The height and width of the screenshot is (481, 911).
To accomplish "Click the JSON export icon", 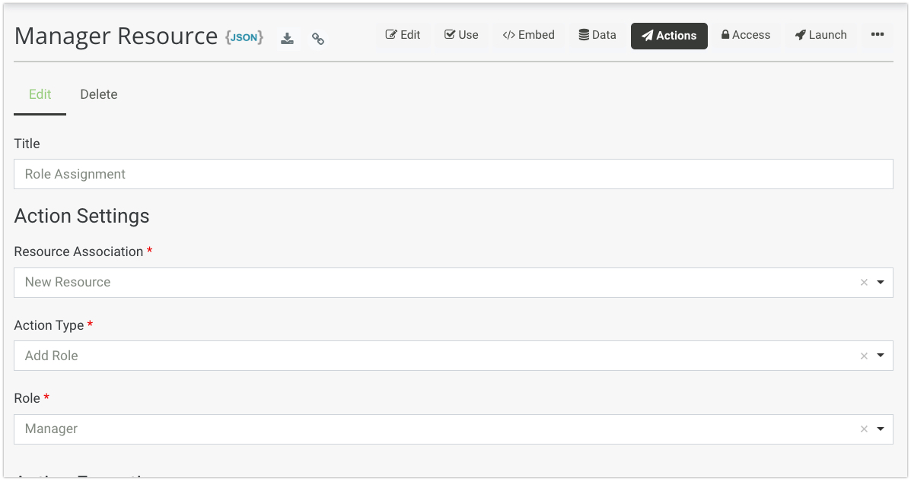I will pos(244,37).
